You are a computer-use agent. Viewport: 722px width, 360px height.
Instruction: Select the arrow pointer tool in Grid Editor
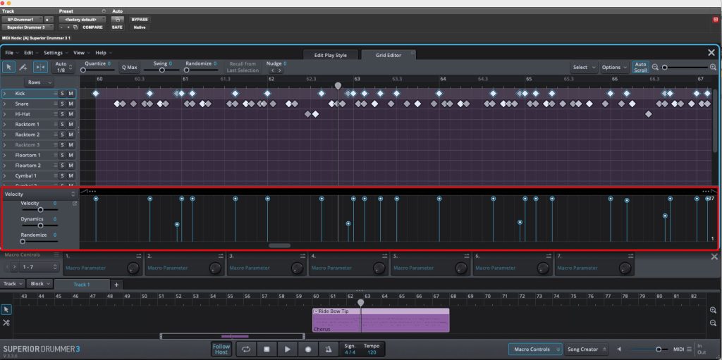8,67
